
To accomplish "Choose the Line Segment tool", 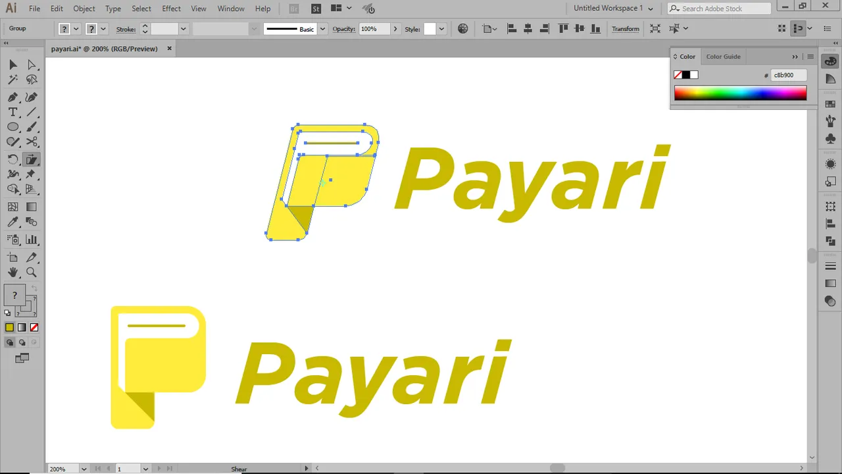I will click(x=31, y=113).
